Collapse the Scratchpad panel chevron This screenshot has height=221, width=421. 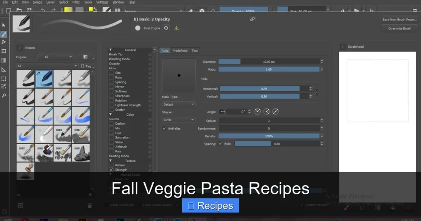[342, 47]
